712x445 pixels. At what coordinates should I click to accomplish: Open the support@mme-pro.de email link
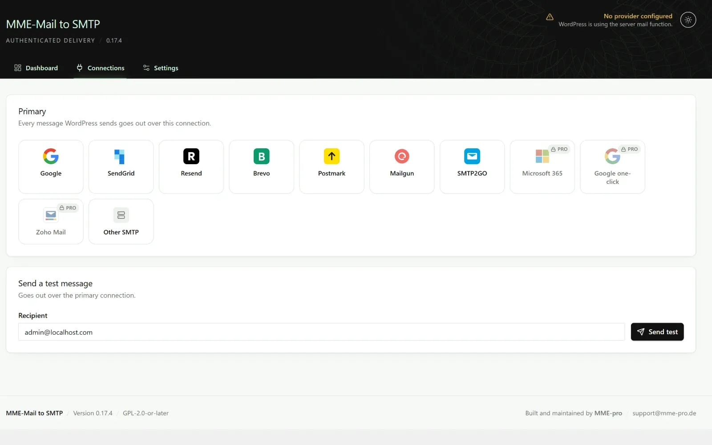664,413
